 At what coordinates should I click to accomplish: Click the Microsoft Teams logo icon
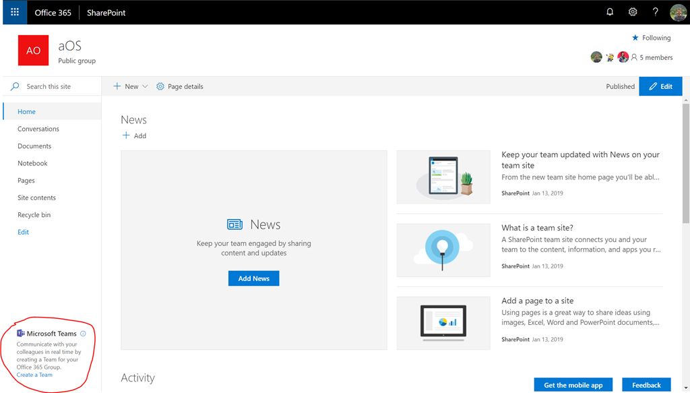click(x=21, y=333)
